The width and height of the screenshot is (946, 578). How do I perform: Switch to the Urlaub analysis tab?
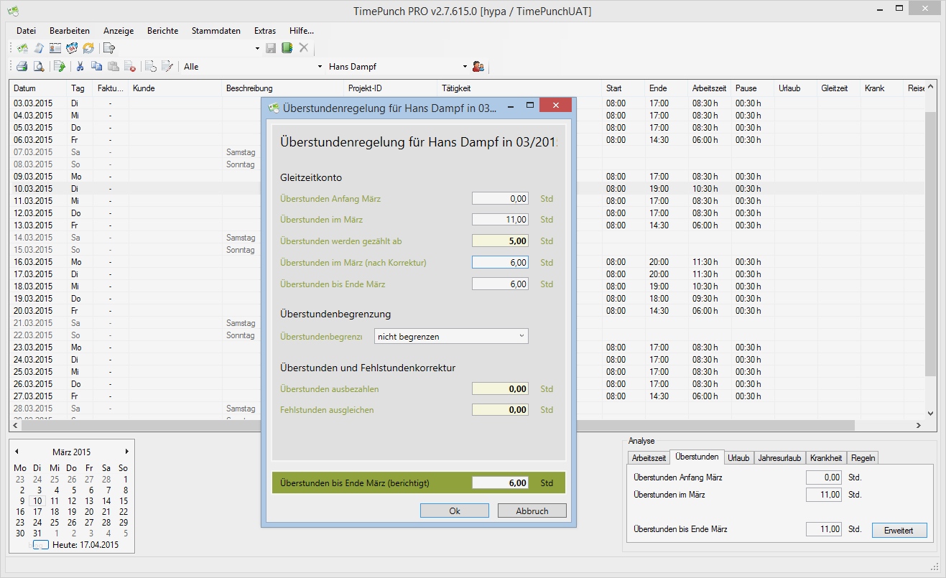[738, 458]
